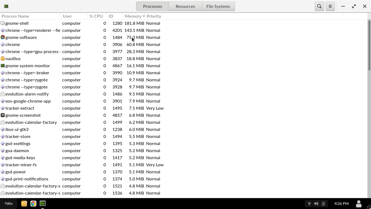Screen dimensions: 371x209
Task: Switch to the Resources tab
Action: coord(185,6)
